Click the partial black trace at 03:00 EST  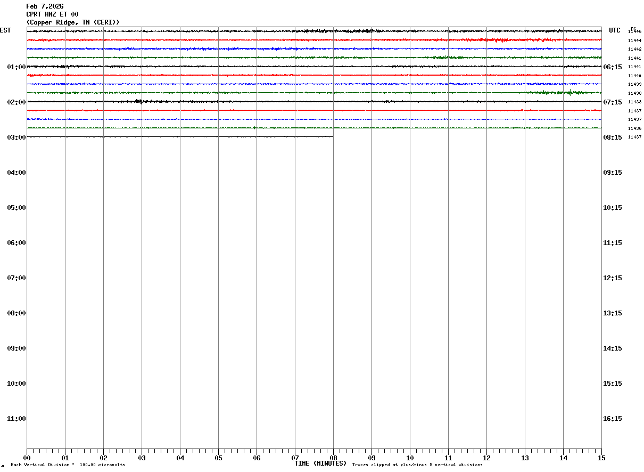[180, 137]
